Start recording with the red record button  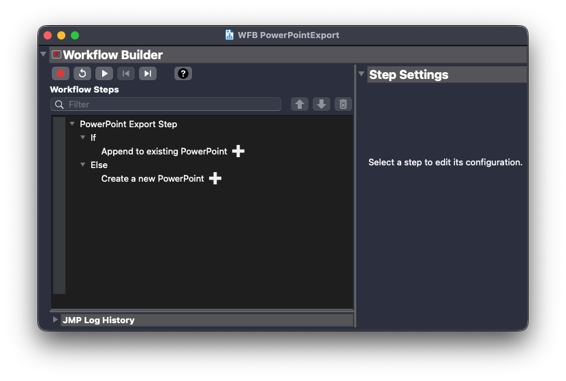61,73
